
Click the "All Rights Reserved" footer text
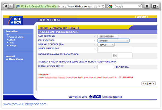(x=112, y=97)
